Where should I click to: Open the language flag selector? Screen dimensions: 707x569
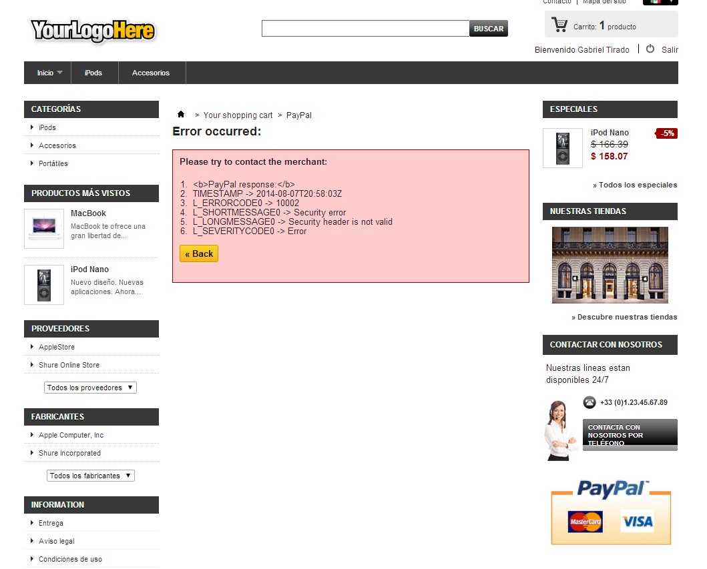coord(660,2)
